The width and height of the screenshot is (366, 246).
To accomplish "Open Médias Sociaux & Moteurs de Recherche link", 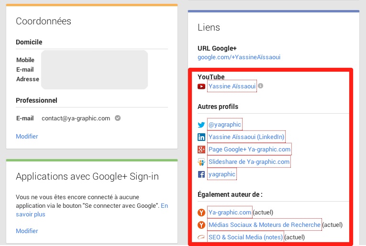I will (x=264, y=225).
